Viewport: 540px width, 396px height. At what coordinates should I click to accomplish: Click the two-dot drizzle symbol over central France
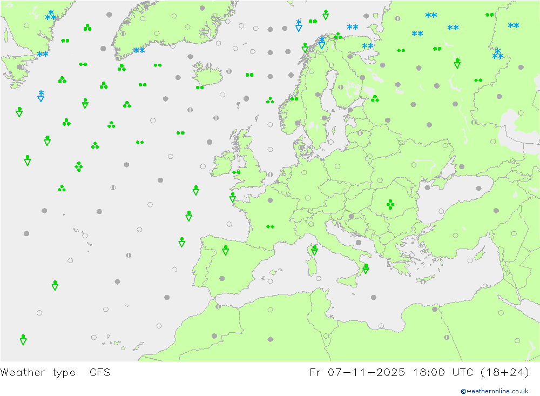pyautogui.click(x=271, y=226)
